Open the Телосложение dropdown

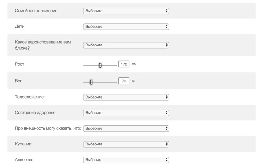[126, 97]
